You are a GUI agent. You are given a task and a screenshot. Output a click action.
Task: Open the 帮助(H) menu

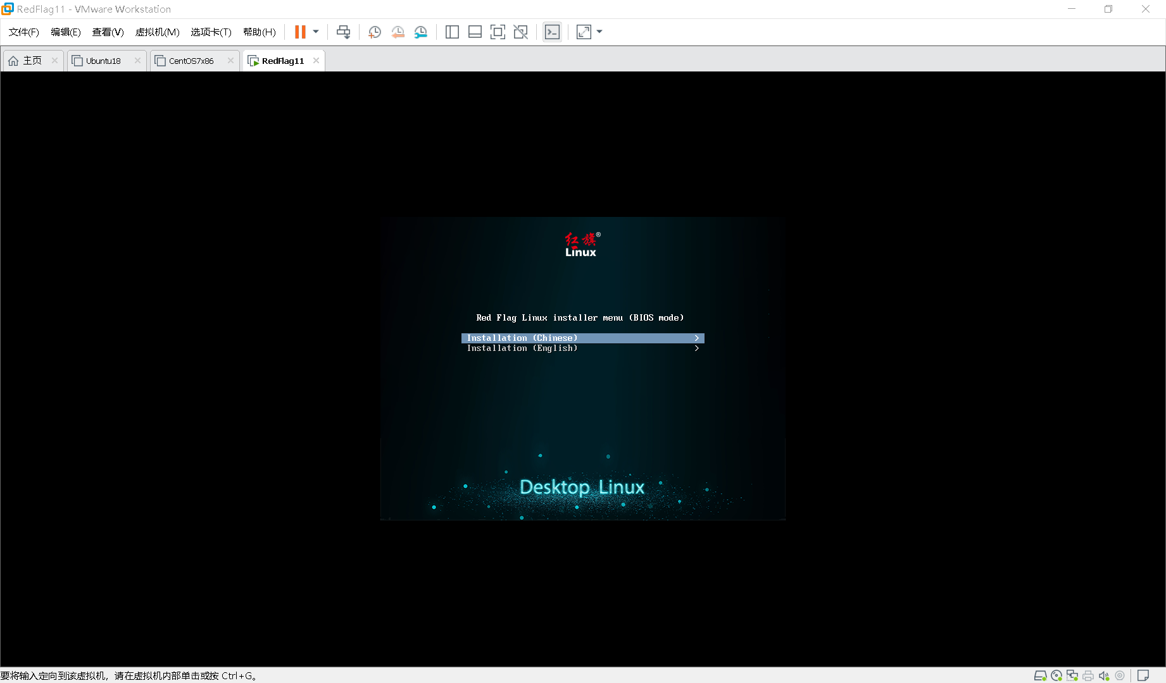point(260,32)
